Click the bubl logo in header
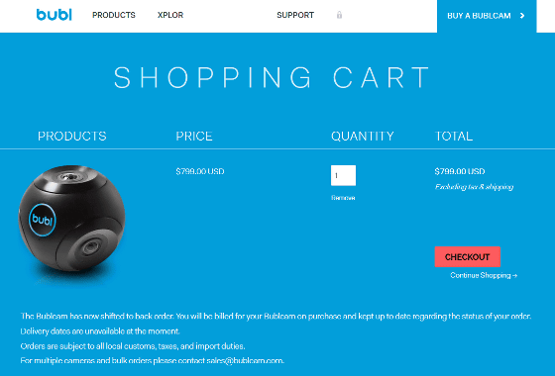Viewport: 555px width, 376px height. coord(55,15)
